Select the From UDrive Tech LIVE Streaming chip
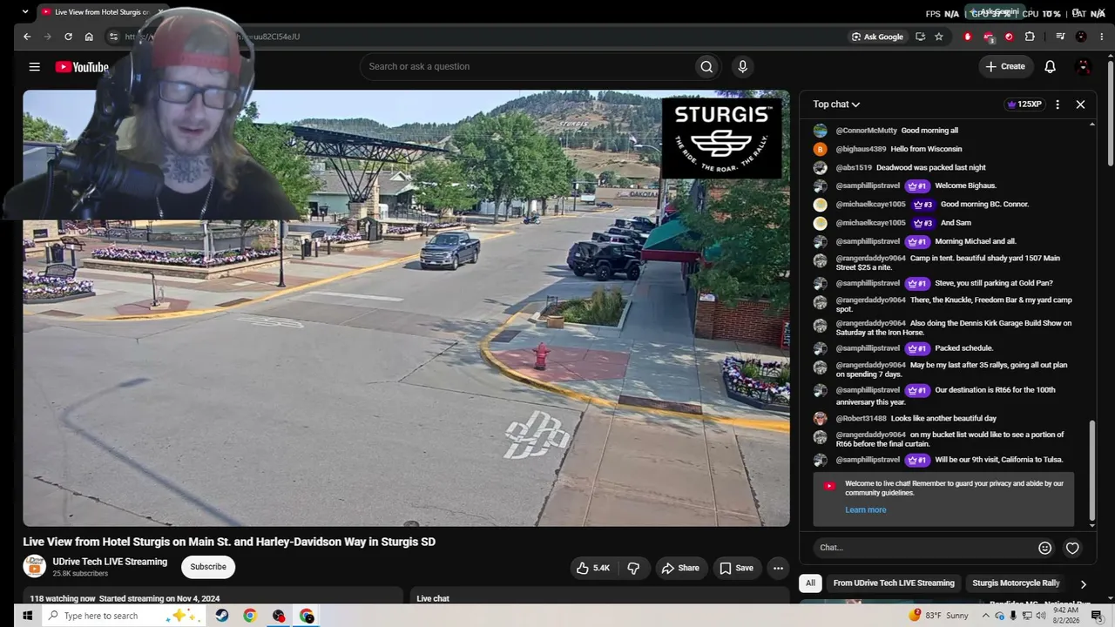Image resolution: width=1115 pixels, height=627 pixels. 894,583
